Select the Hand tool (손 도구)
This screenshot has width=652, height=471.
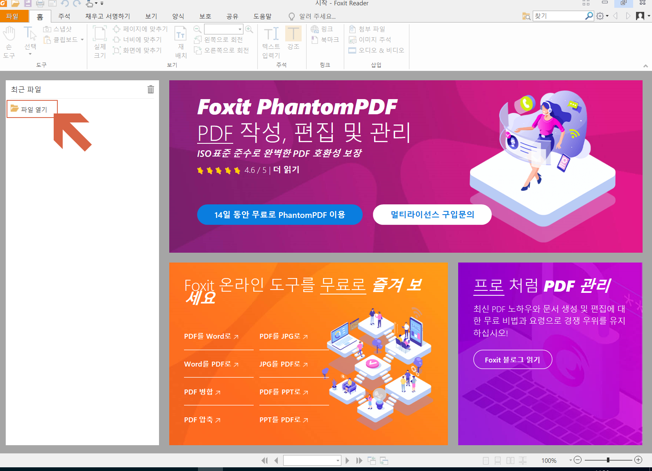[x=9, y=42]
